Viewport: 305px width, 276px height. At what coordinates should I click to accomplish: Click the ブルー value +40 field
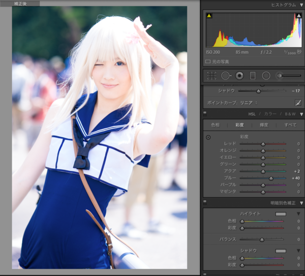tap(296, 178)
